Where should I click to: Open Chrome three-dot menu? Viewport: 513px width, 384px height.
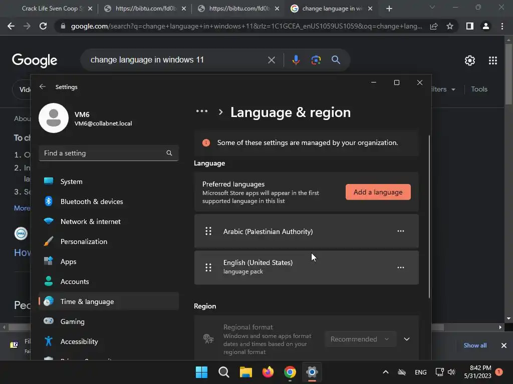[502, 26]
